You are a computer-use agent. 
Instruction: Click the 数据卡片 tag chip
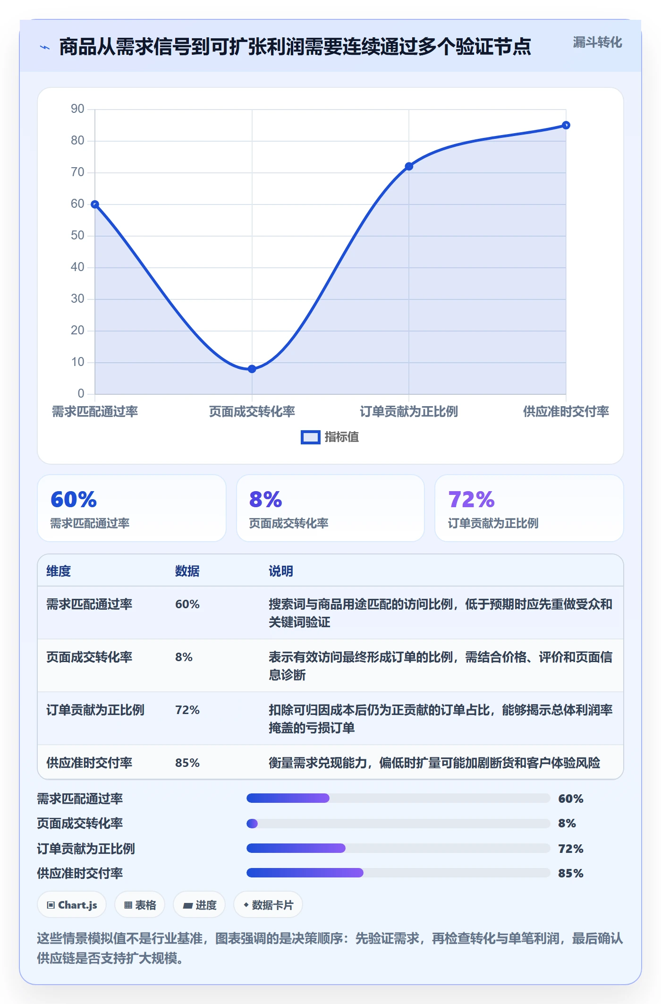268,905
